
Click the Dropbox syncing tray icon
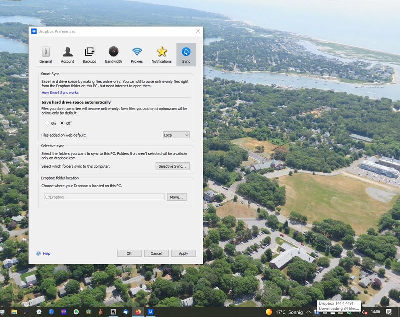(316, 312)
